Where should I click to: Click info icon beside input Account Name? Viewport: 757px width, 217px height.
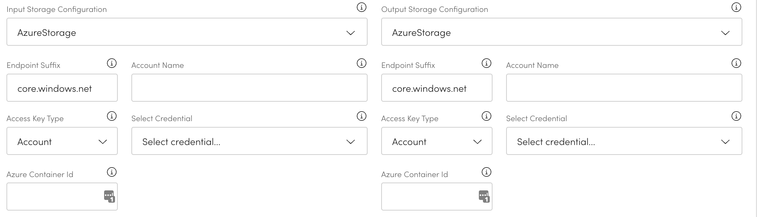[361, 63]
